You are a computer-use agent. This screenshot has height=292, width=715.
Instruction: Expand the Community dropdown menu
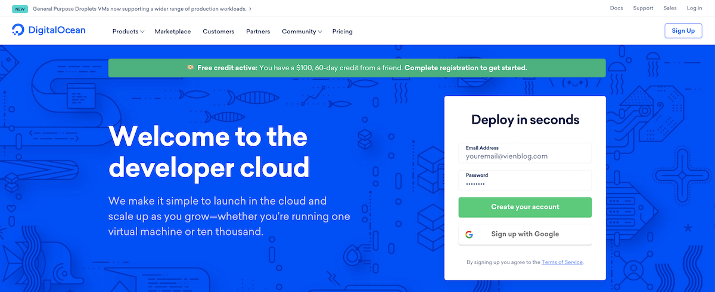click(302, 32)
